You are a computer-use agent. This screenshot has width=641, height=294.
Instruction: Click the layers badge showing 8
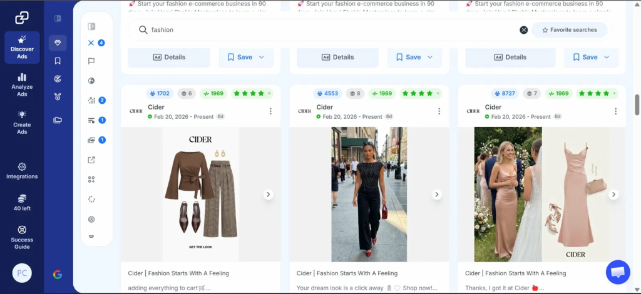point(356,93)
